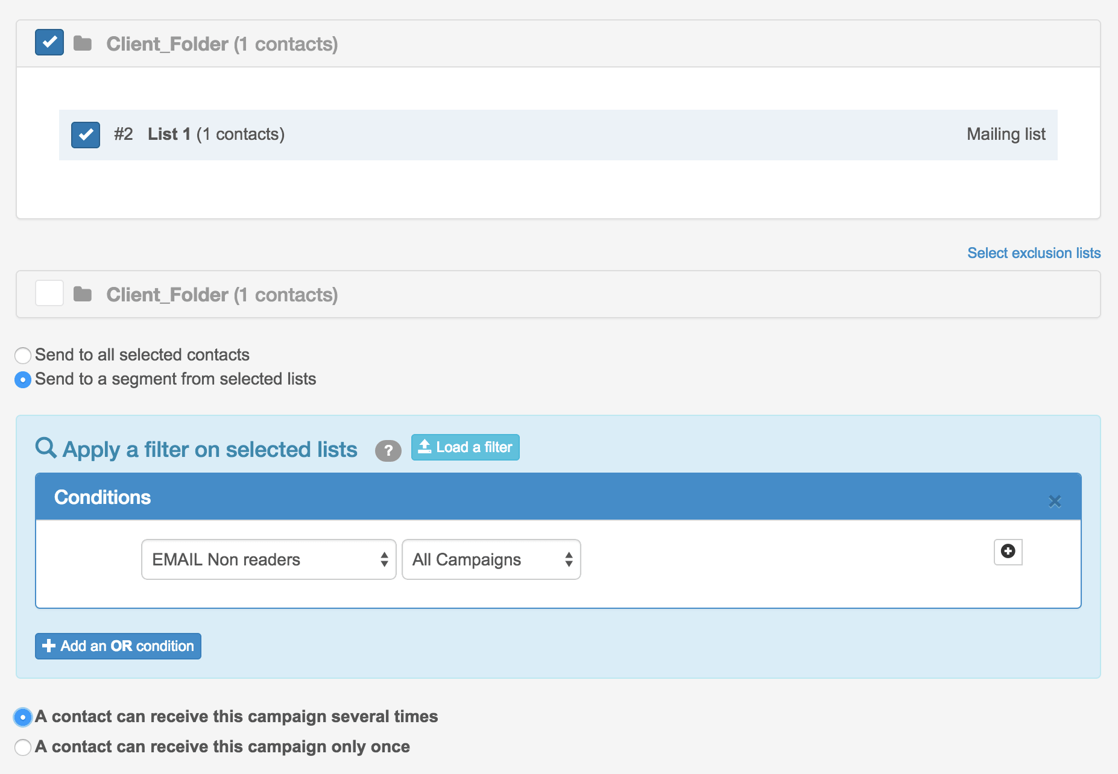
Task: Click the exclusion Client_Folder folder icon
Action: click(83, 294)
